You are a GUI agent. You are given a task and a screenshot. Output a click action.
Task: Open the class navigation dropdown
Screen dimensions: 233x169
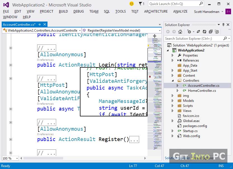[x=80, y=30]
